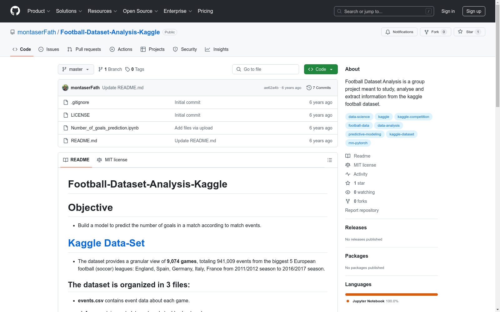Screen dimensions: 500x312
Task: Switch to the Security tab
Action: tap(185, 49)
